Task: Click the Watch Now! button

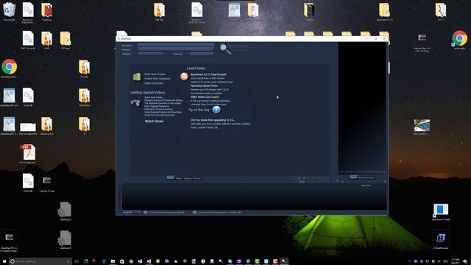Action: [x=154, y=121]
